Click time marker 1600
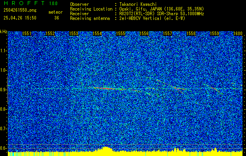The image size is (246, 156). [238, 34]
